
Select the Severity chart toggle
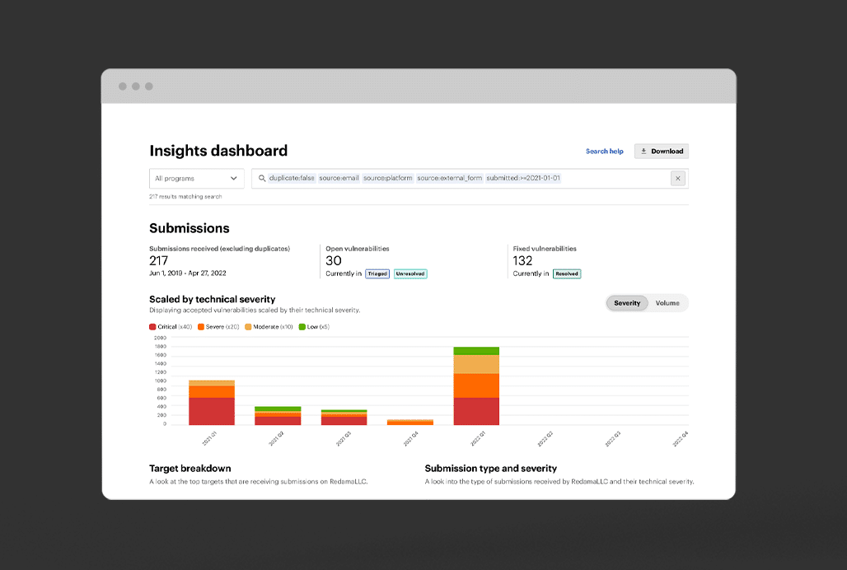click(x=627, y=303)
